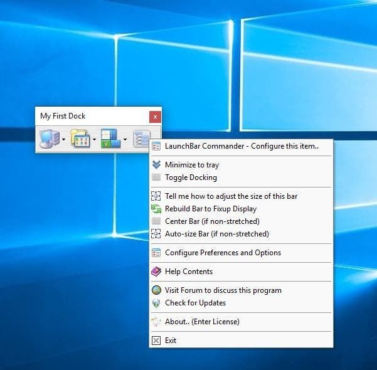Select Minimize to tray
Screen dimensions: 377x370
[241, 165]
